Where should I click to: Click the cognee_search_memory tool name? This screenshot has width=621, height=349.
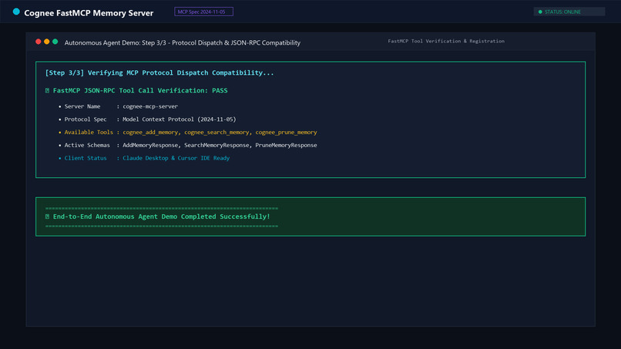point(217,133)
